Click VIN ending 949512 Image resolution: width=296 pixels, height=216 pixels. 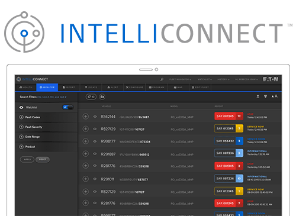coord(134,154)
